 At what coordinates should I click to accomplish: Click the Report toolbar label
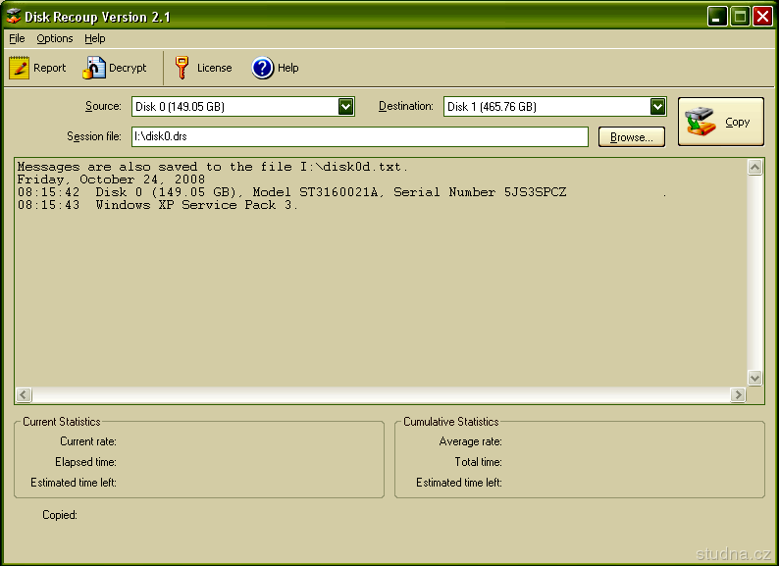pos(50,68)
